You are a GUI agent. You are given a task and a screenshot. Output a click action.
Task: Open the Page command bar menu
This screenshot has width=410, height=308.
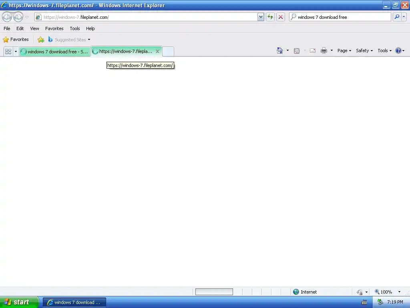[x=344, y=51]
